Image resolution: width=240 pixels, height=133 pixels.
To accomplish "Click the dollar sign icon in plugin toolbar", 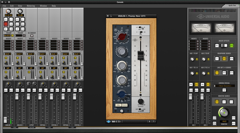I will click(150, 122).
